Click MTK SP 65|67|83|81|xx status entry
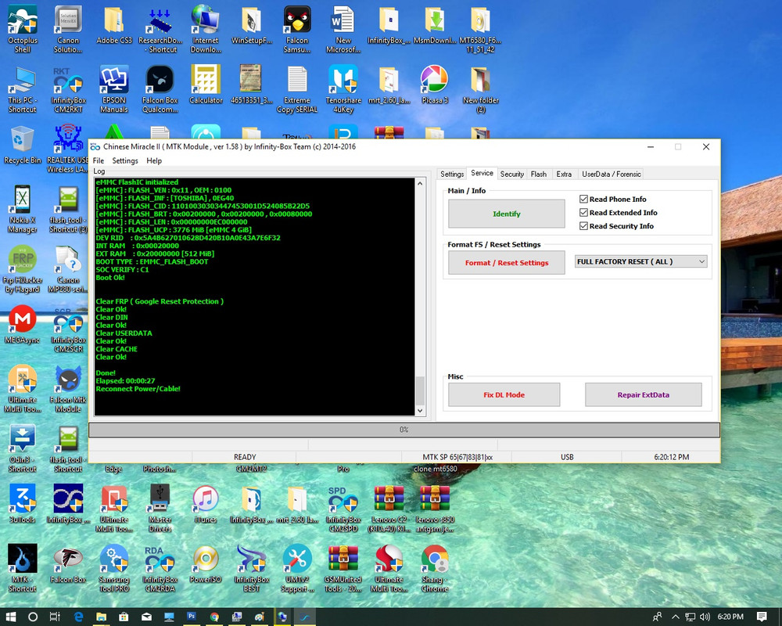The width and height of the screenshot is (782, 626). pos(457,457)
